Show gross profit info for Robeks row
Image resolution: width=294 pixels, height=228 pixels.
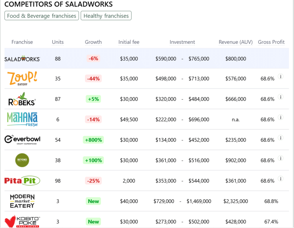pos(281,97)
